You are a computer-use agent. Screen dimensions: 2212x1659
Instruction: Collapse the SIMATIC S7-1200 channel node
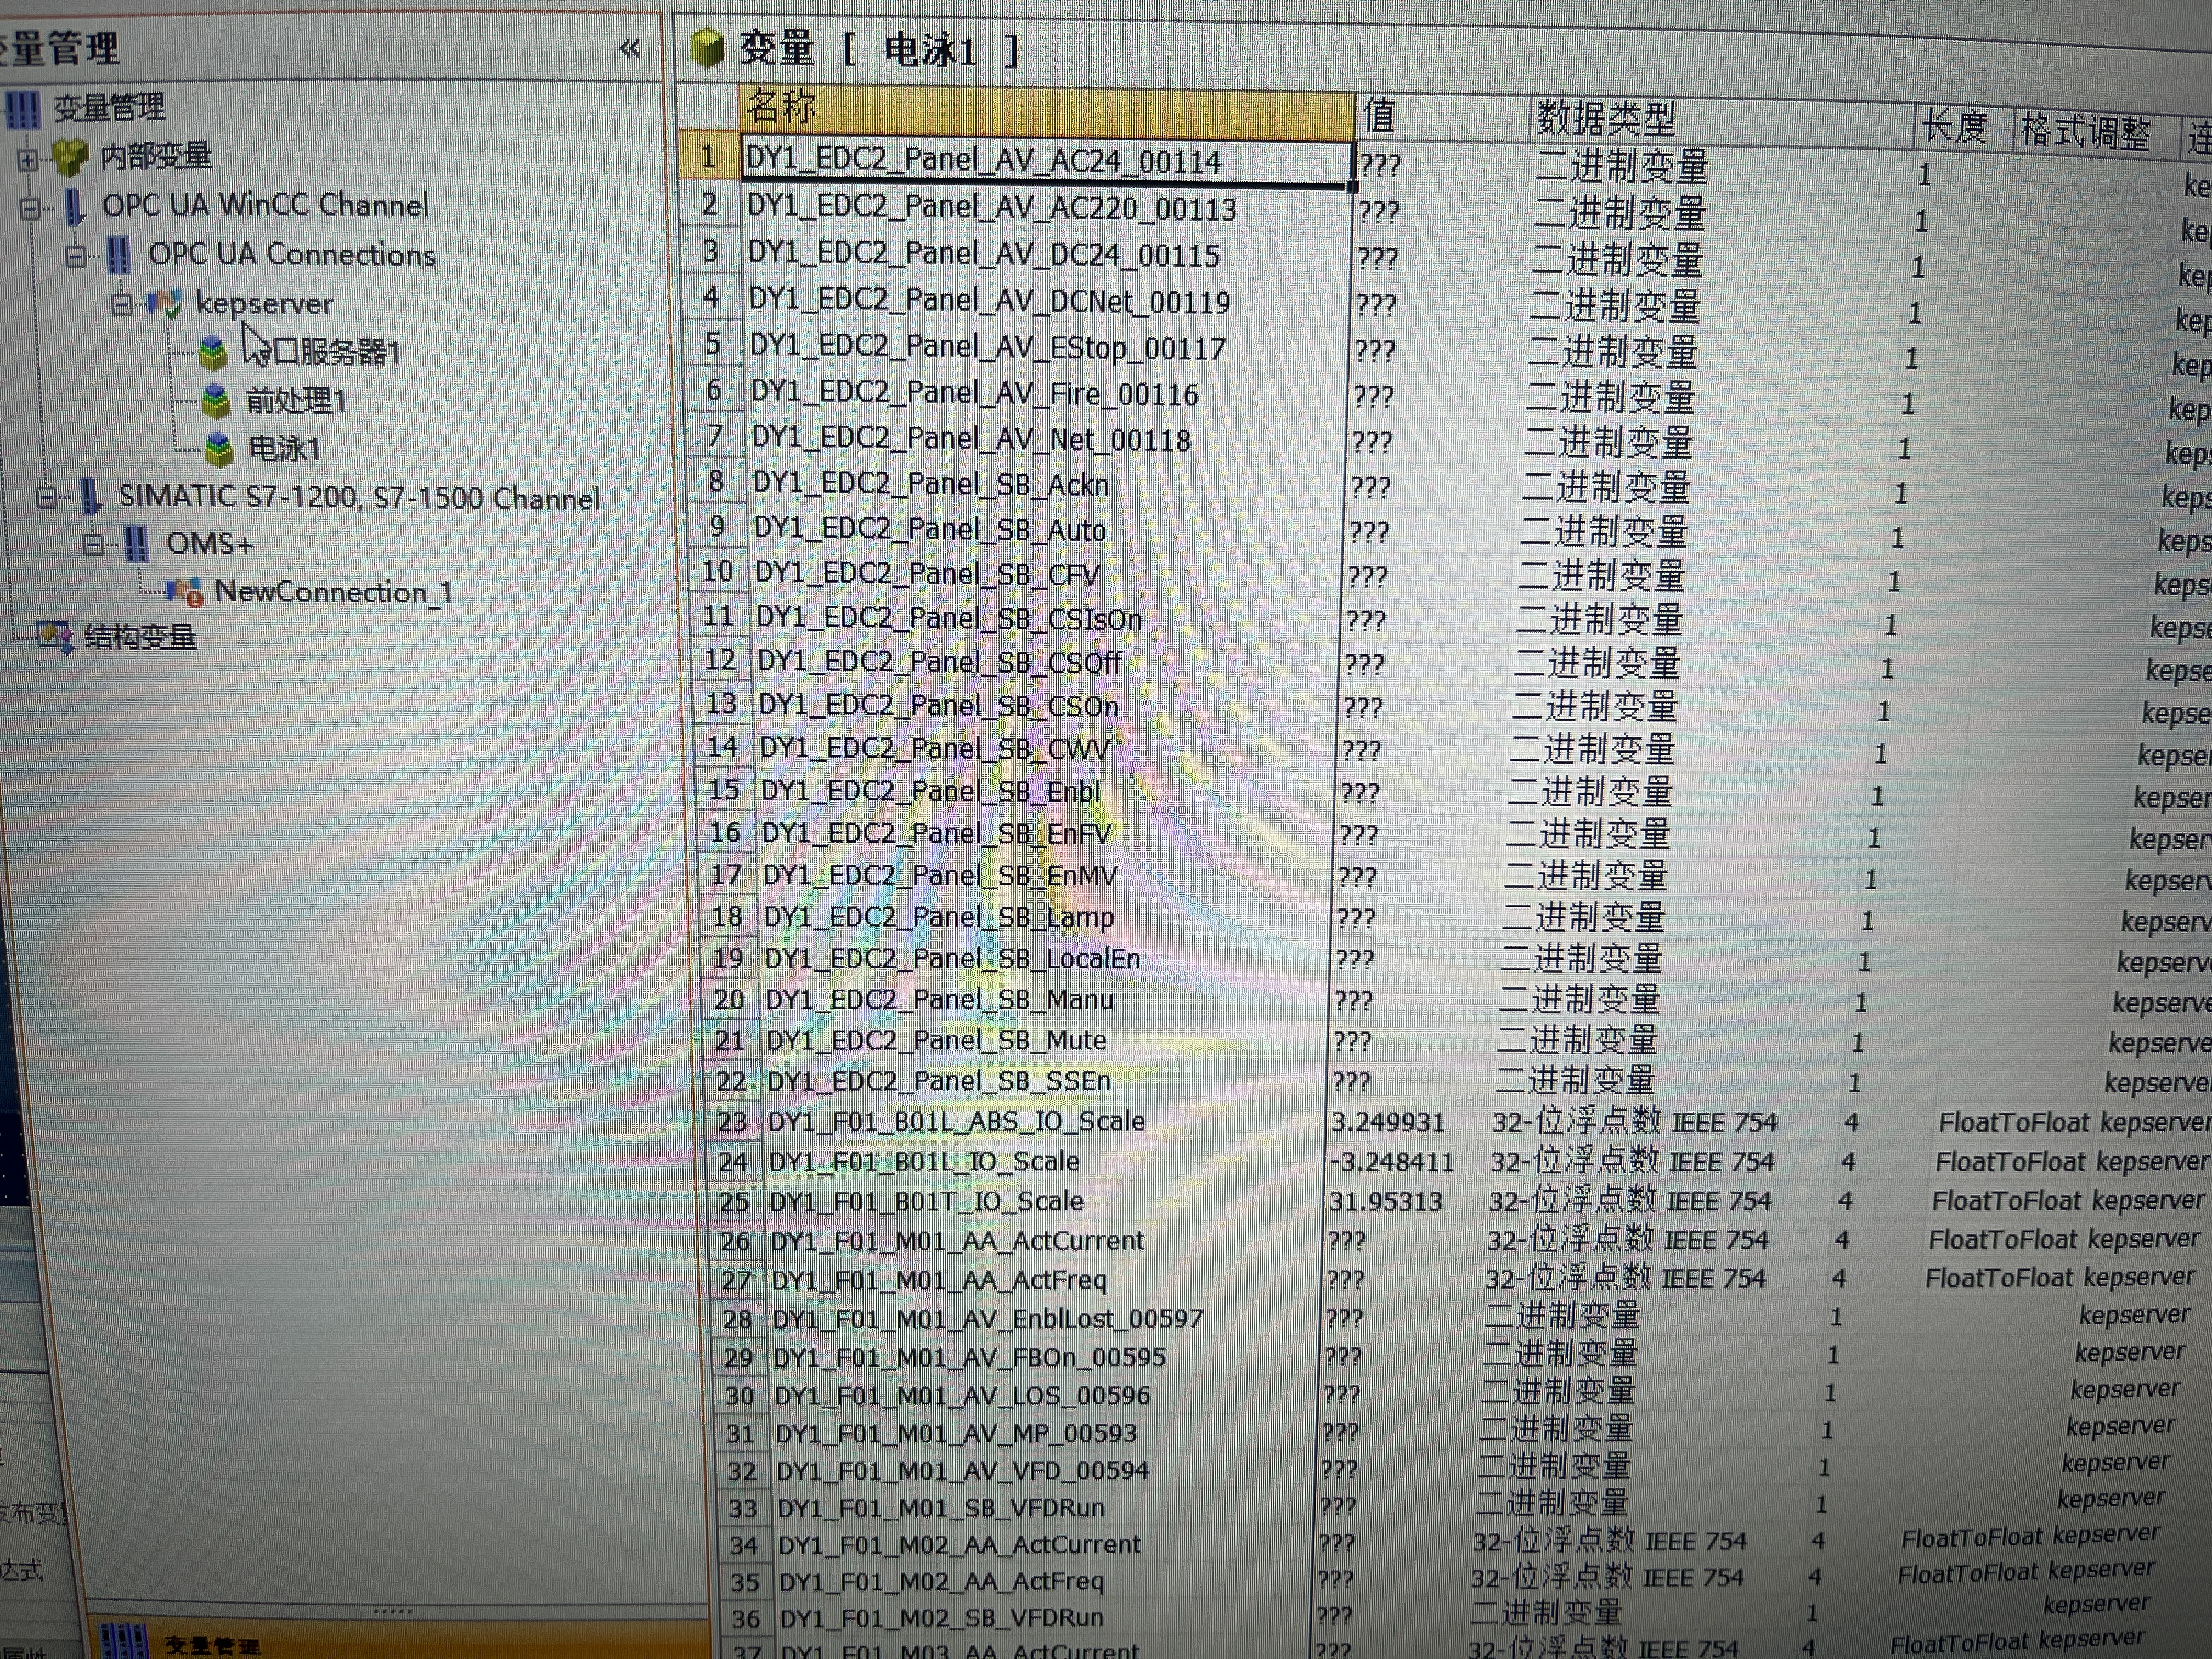pyautogui.click(x=46, y=497)
